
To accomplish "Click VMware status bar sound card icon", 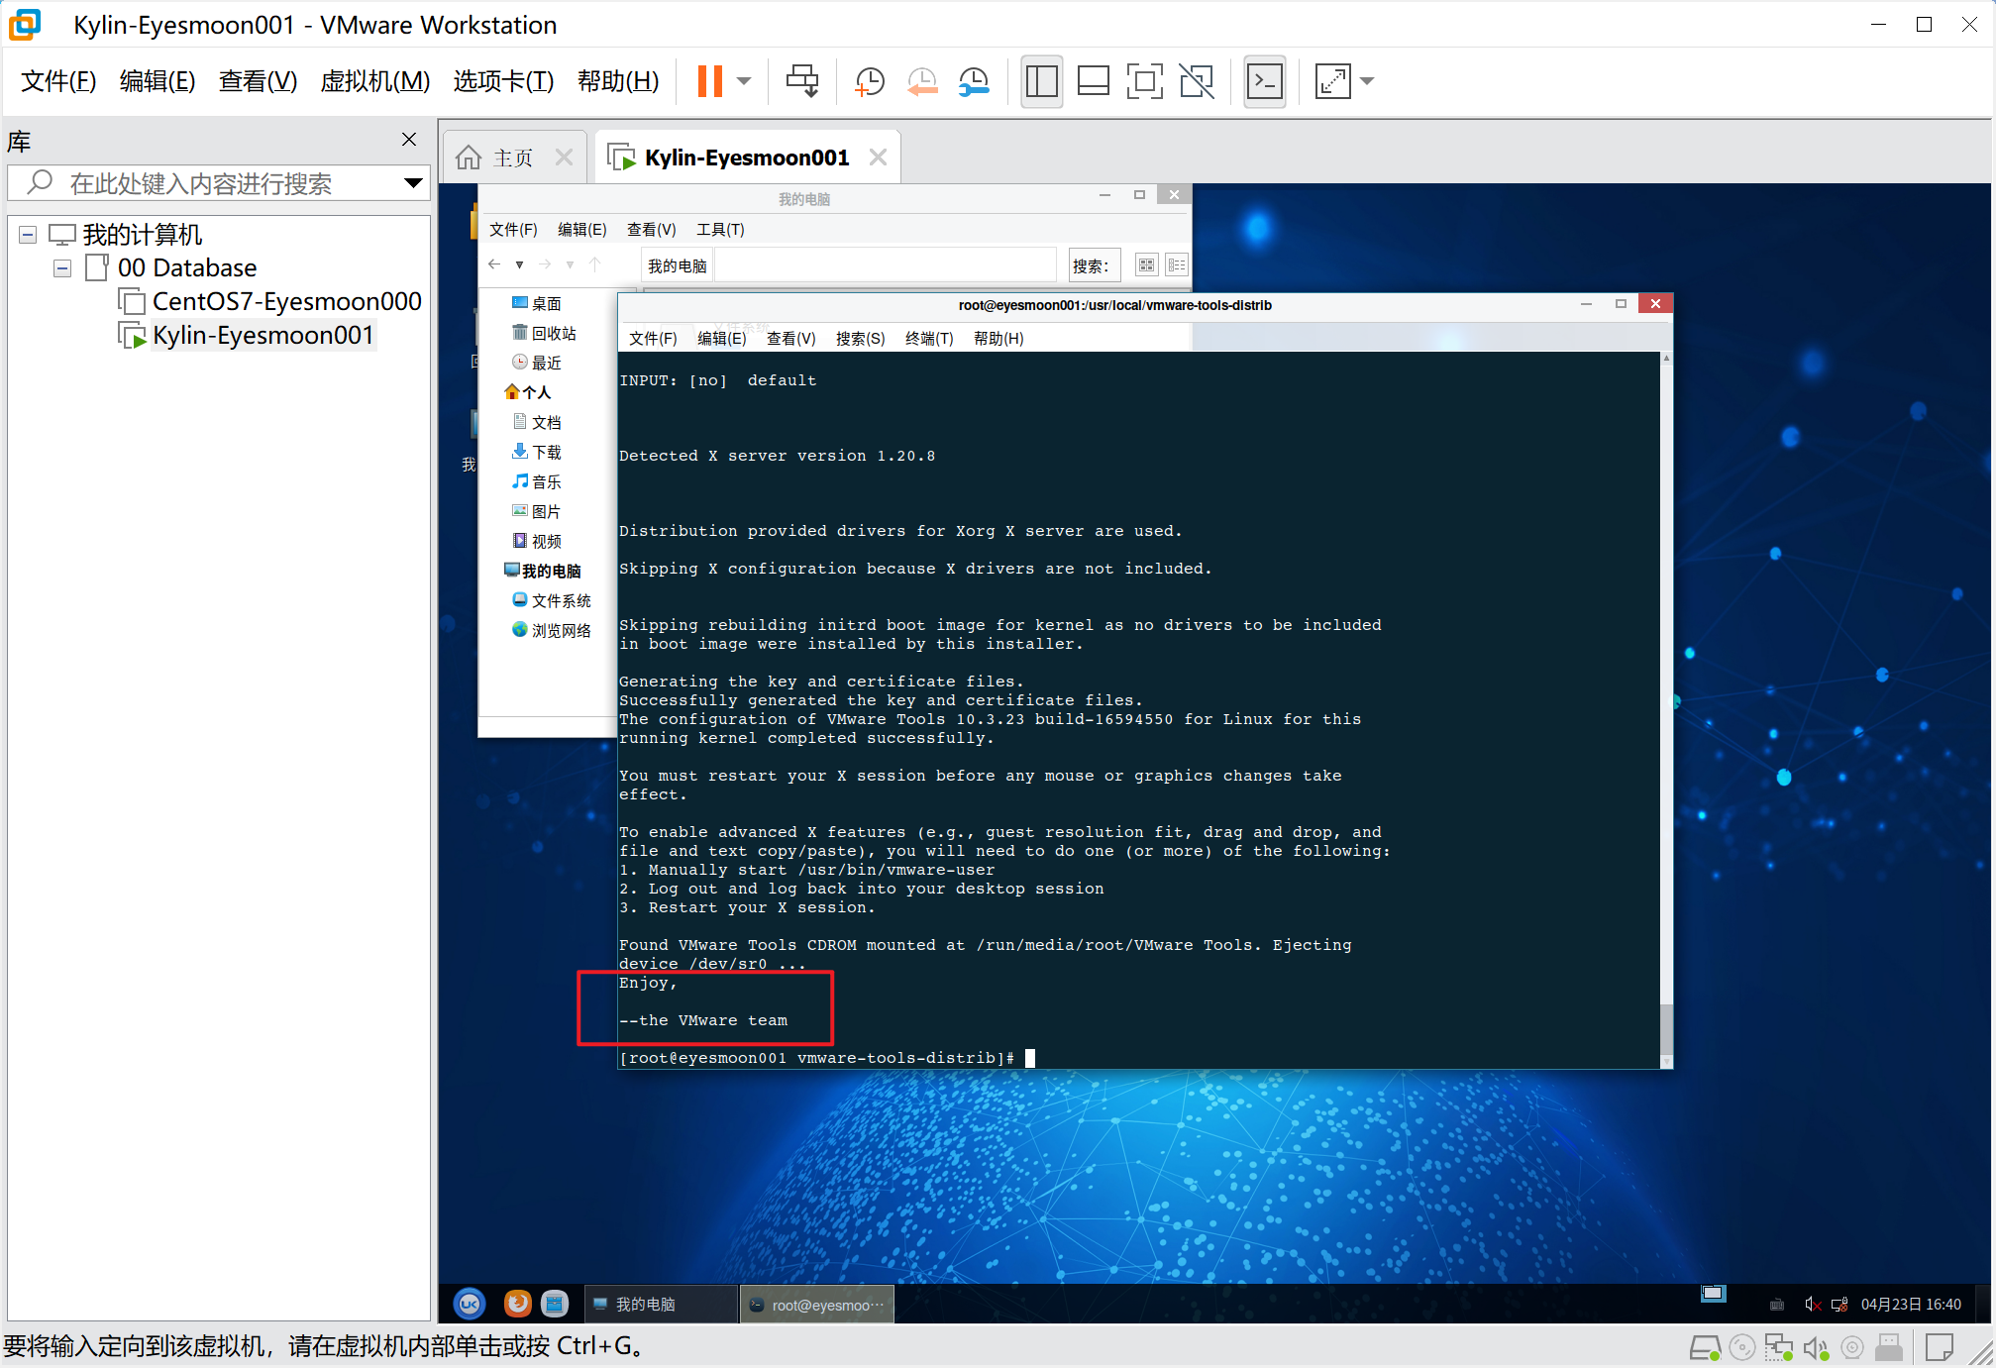I will (x=1815, y=1347).
